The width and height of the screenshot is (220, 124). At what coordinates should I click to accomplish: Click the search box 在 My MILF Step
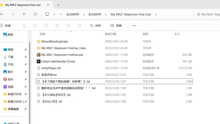pyautogui.click(x=207, y=14)
